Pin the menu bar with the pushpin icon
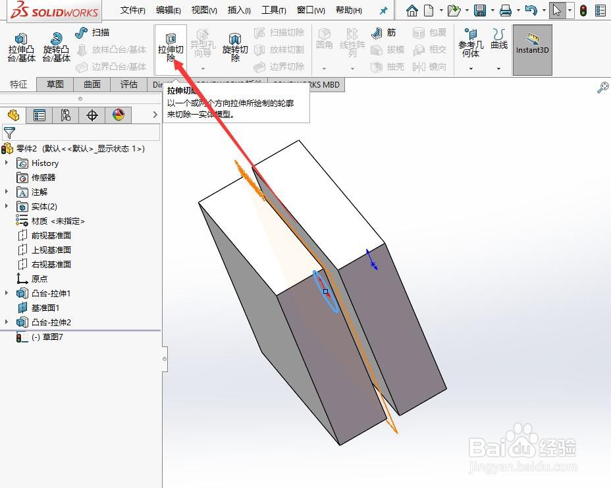 click(x=383, y=11)
